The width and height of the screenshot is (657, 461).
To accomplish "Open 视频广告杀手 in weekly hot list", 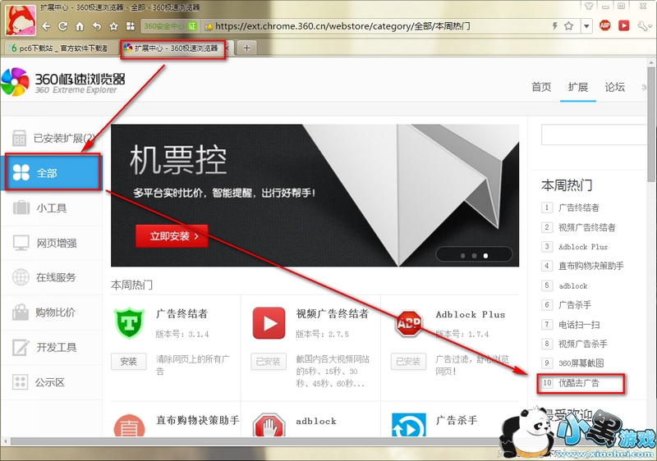I will click(x=583, y=344).
